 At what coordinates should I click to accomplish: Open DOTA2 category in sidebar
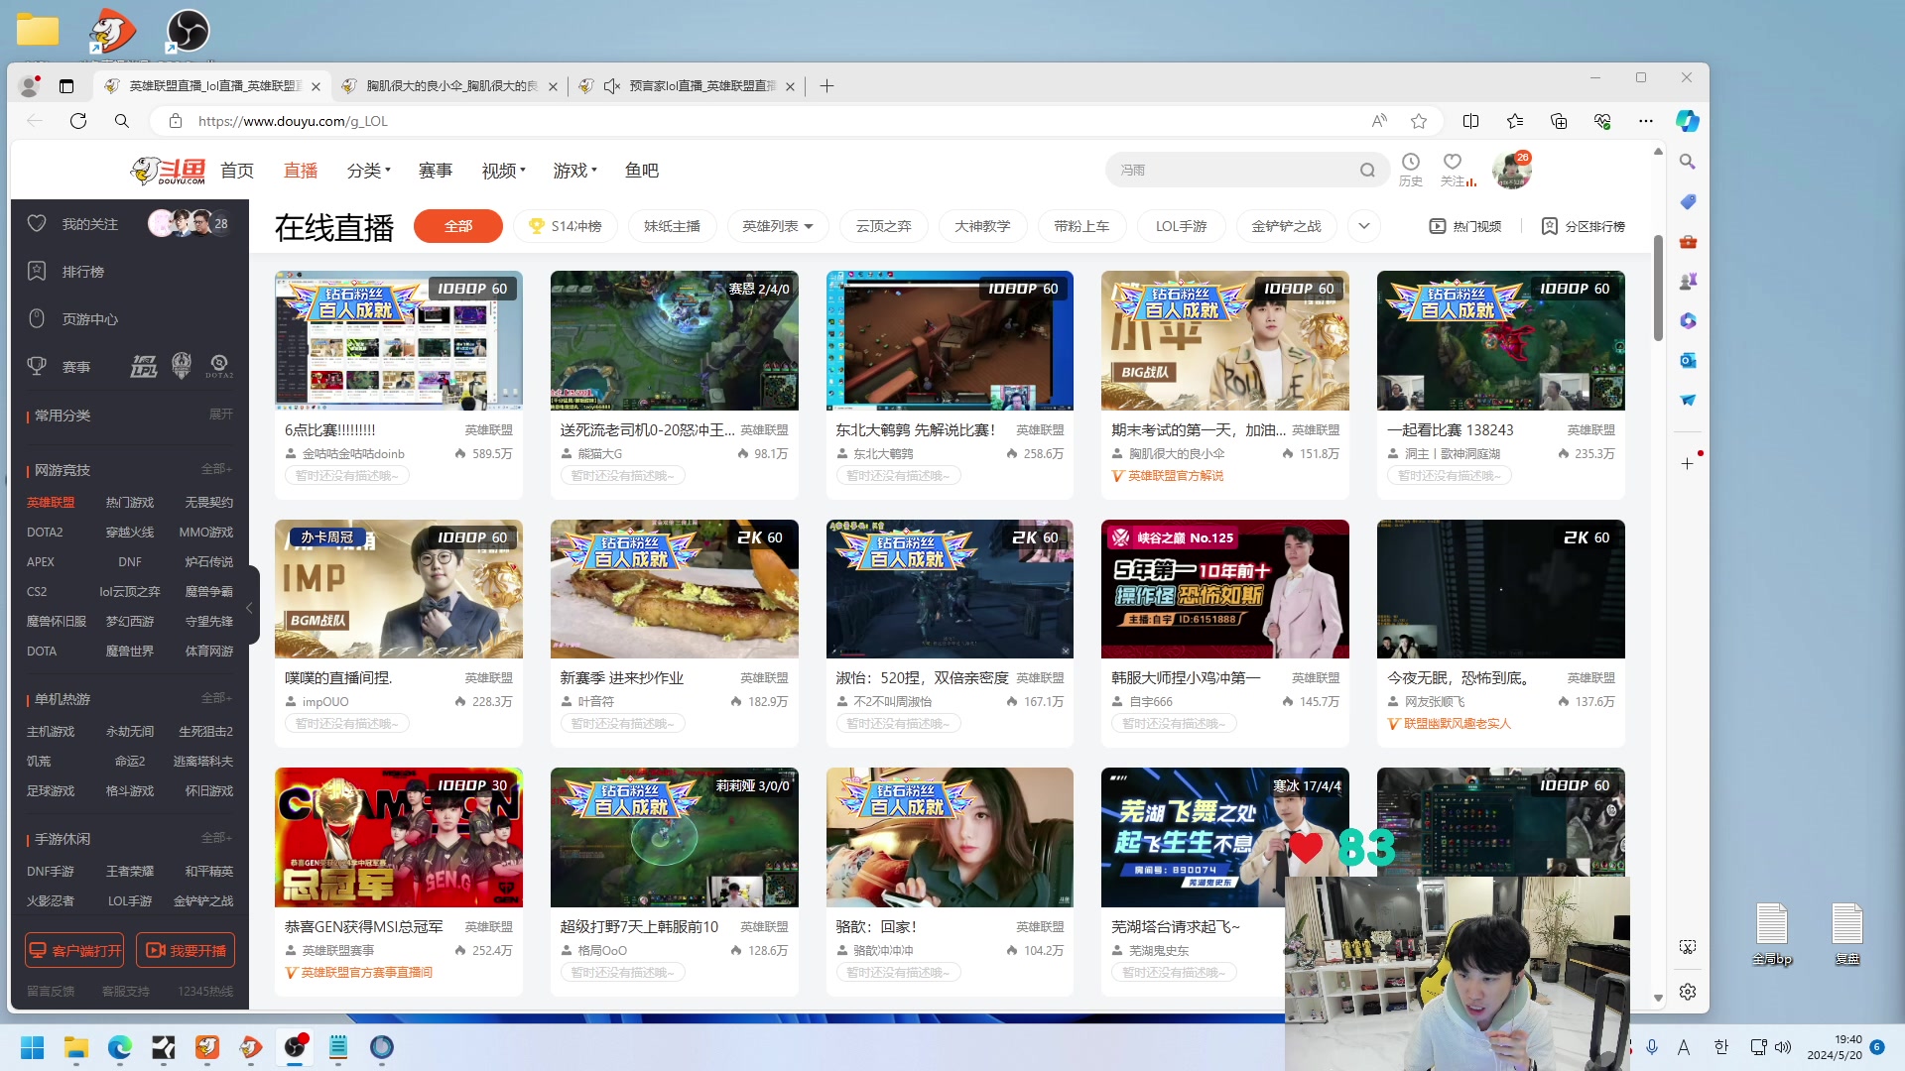(45, 533)
